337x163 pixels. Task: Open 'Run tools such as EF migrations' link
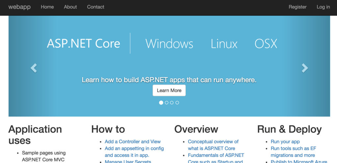(x=293, y=152)
